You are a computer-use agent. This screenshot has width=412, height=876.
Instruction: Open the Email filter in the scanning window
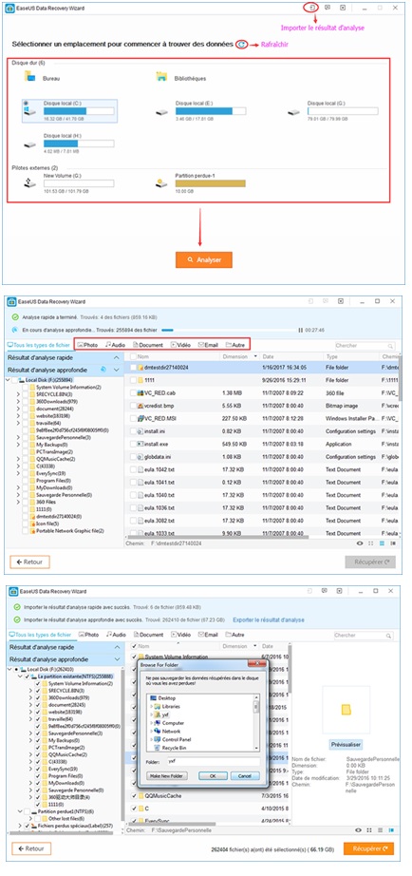coord(208,345)
